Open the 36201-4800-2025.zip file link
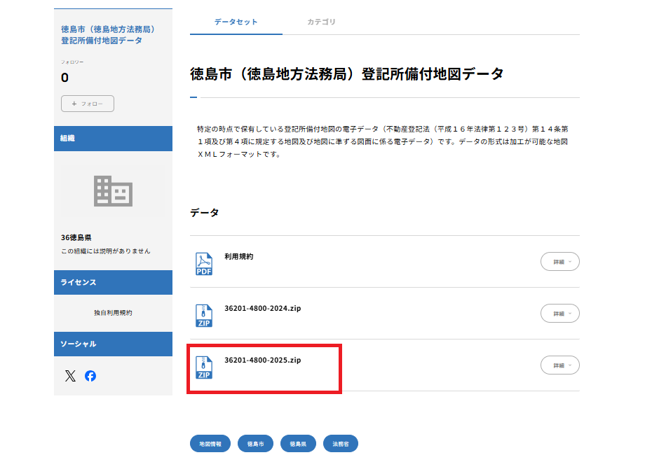652x455 pixels. (262, 360)
